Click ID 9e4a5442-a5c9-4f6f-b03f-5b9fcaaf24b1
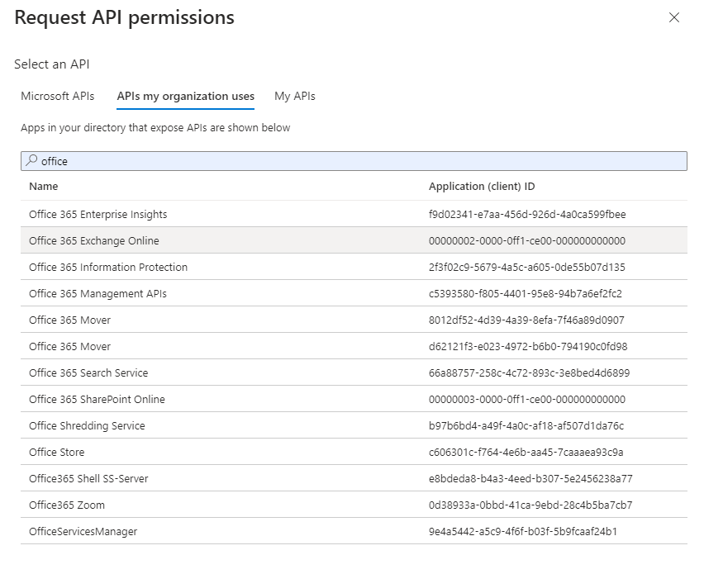704x574 pixels. (523, 531)
